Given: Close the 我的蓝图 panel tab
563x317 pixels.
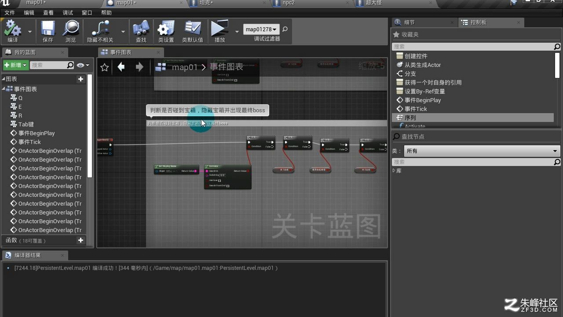Looking at the screenshot, I should pyautogui.click(x=62, y=52).
